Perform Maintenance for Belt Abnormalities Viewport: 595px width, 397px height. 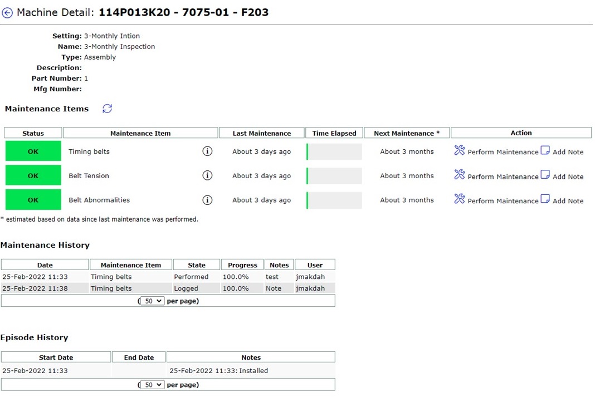[x=503, y=201]
